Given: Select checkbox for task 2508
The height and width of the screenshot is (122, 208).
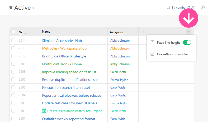Looking at the screenshot, I should tap(13, 72).
